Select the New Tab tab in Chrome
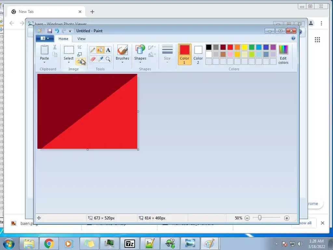The height and width of the screenshot is (250, 333). [46, 12]
